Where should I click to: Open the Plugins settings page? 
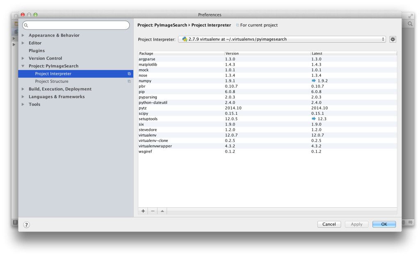tap(36, 50)
